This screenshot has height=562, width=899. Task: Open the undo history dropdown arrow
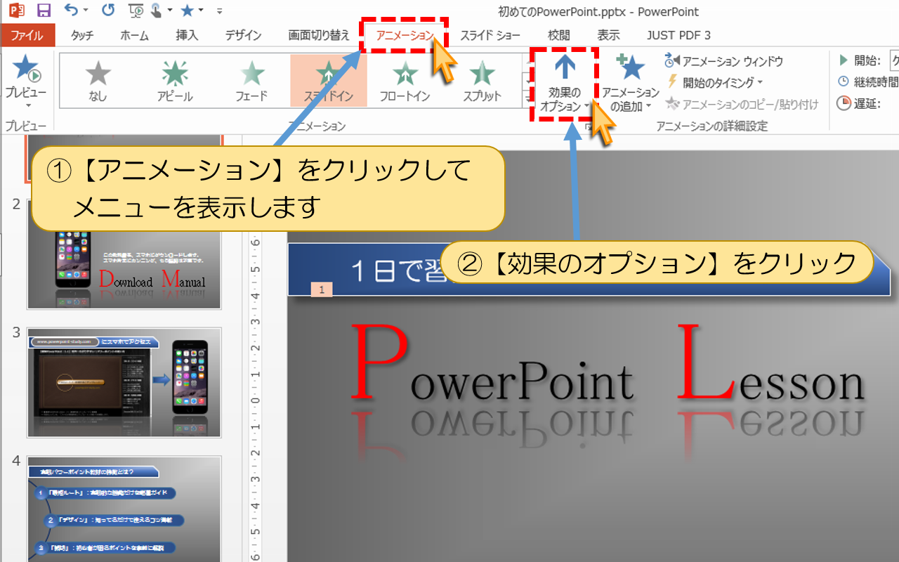[86, 11]
